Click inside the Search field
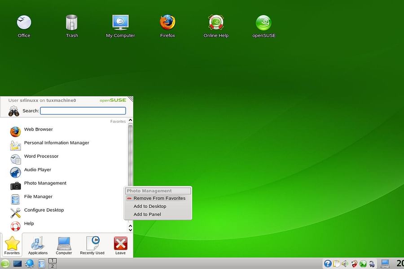The width and height of the screenshot is (404, 269). click(83, 110)
